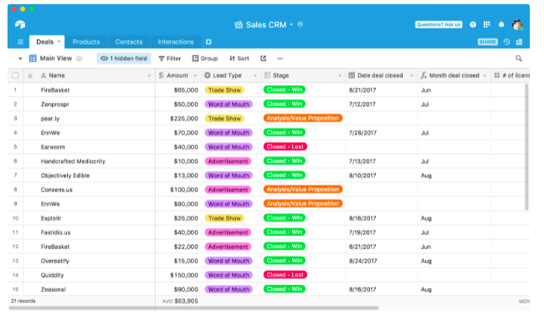Click the horizontal scrollbar at bottom

(x=194, y=308)
